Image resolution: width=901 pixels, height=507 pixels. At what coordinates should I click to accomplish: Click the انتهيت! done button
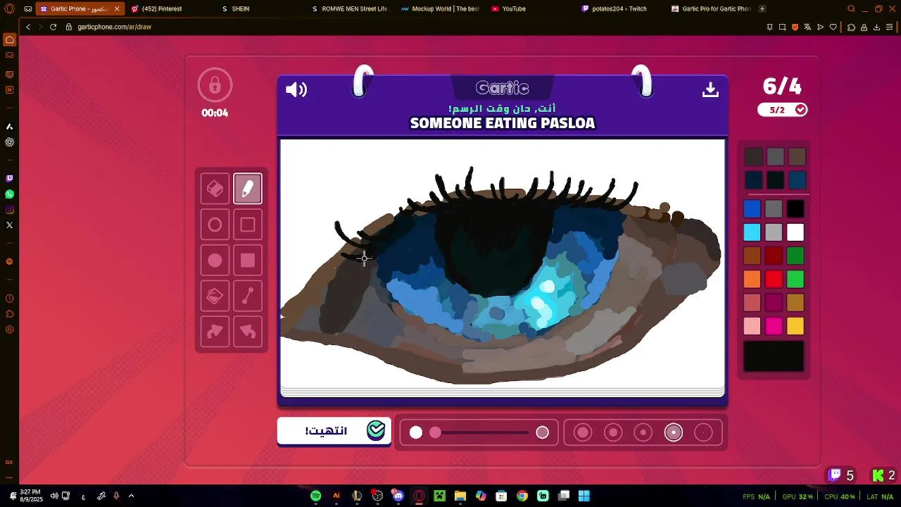pyautogui.click(x=334, y=431)
